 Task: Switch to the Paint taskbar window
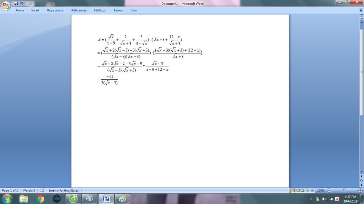123,199
